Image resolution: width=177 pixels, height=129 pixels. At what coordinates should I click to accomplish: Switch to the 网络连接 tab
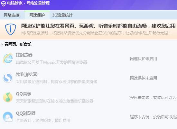(x=12, y=15)
